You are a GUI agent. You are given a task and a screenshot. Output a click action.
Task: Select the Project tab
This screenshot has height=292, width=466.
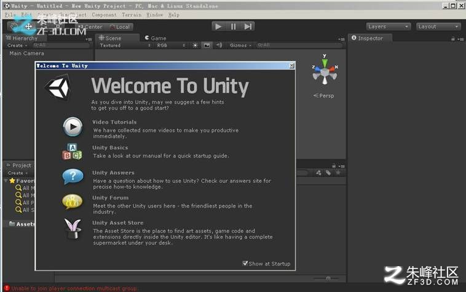point(18,165)
